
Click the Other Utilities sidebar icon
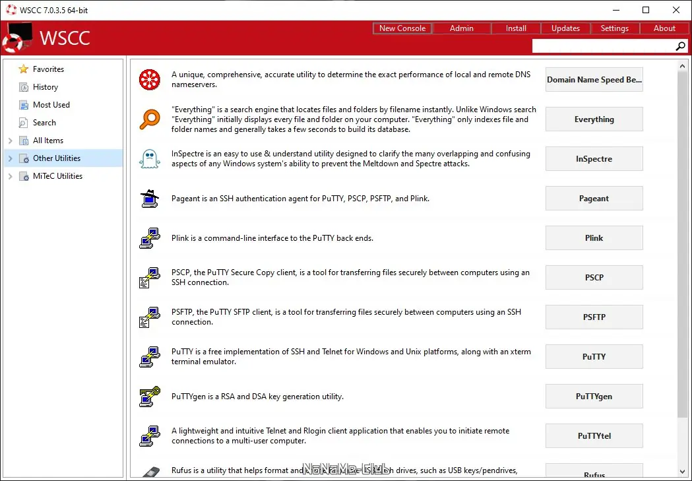[x=23, y=158]
